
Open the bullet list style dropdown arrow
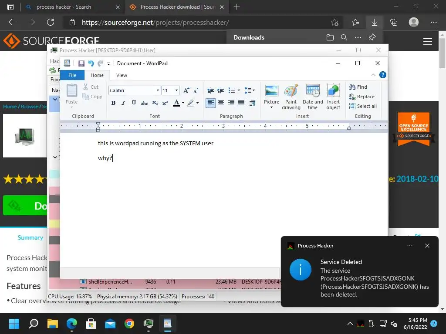tap(239, 90)
